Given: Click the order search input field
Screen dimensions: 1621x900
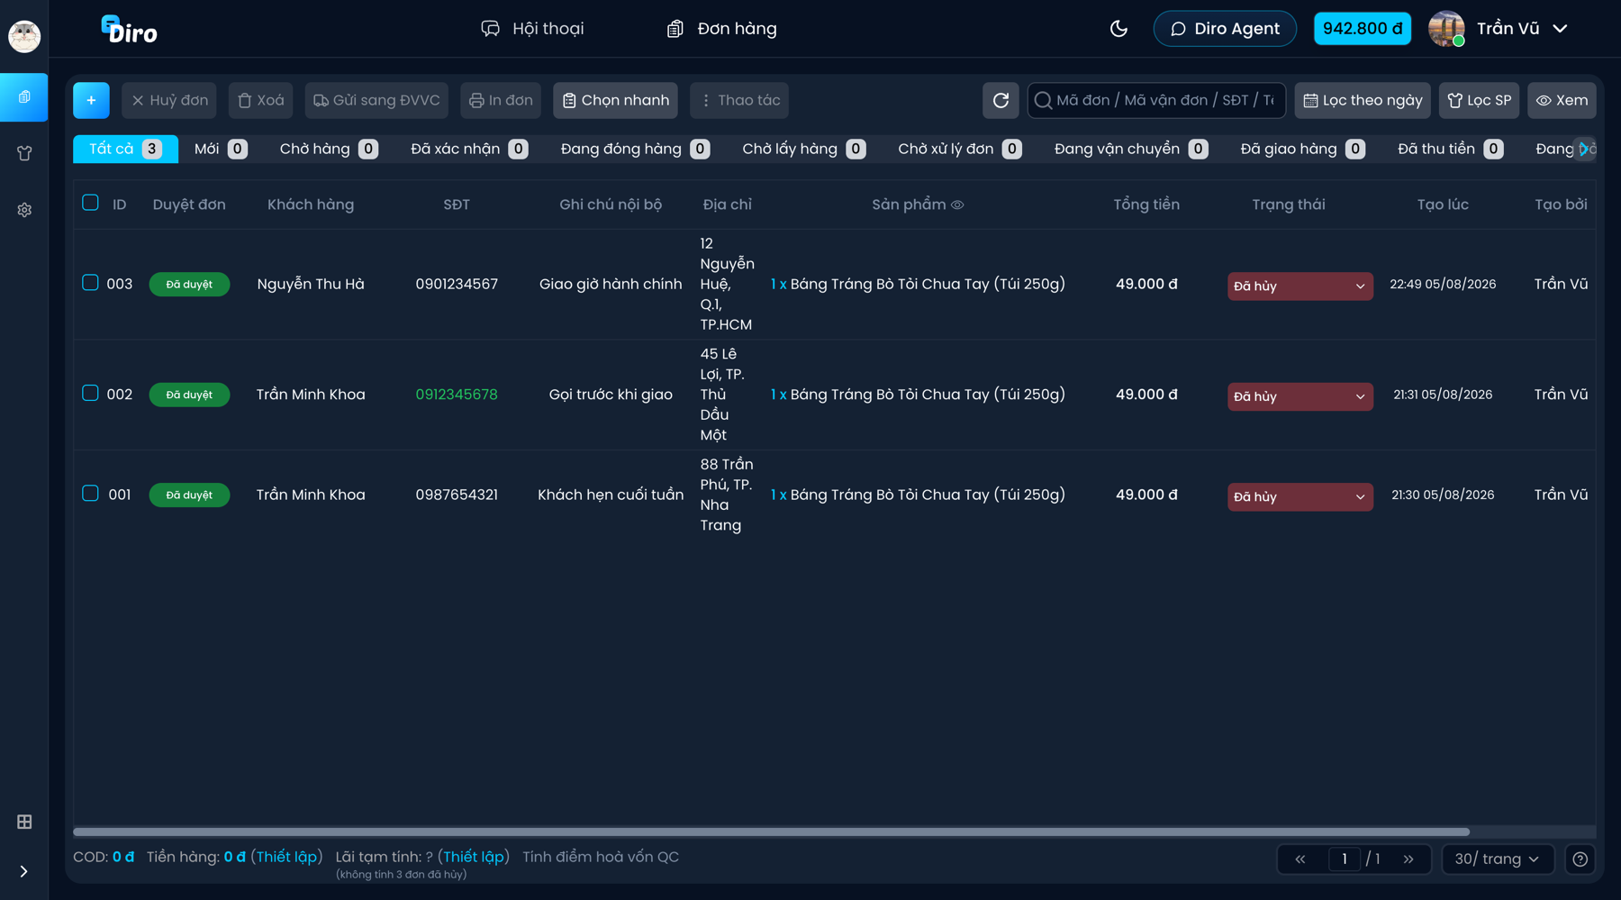Looking at the screenshot, I should coord(1156,100).
